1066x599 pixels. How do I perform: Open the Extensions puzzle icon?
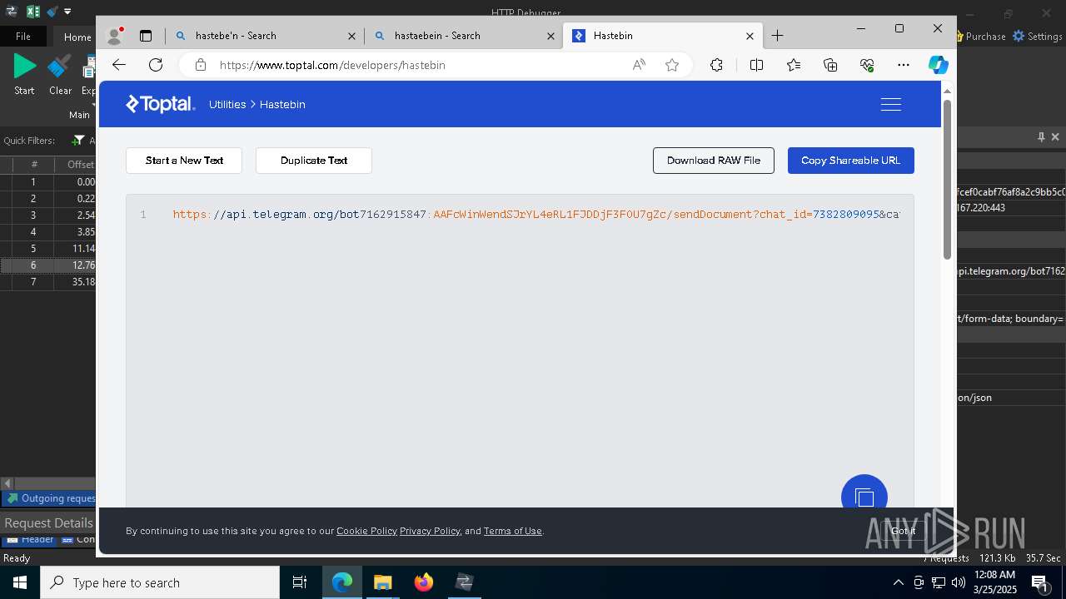tap(716, 65)
